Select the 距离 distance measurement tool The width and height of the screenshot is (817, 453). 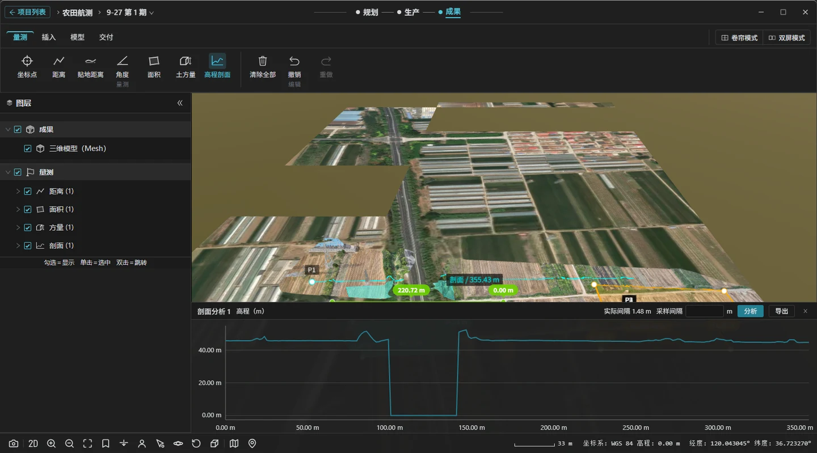pos(59,66)
